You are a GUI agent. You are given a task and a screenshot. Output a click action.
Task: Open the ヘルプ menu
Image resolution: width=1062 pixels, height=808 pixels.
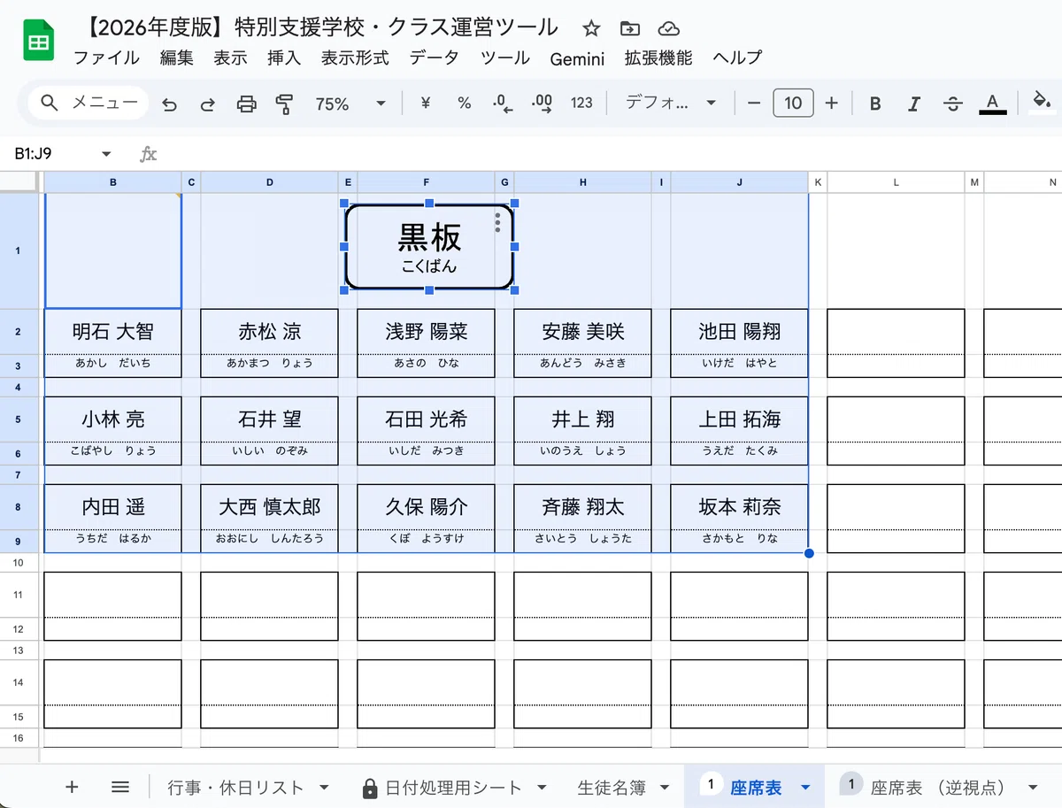(x=737, y=58)
